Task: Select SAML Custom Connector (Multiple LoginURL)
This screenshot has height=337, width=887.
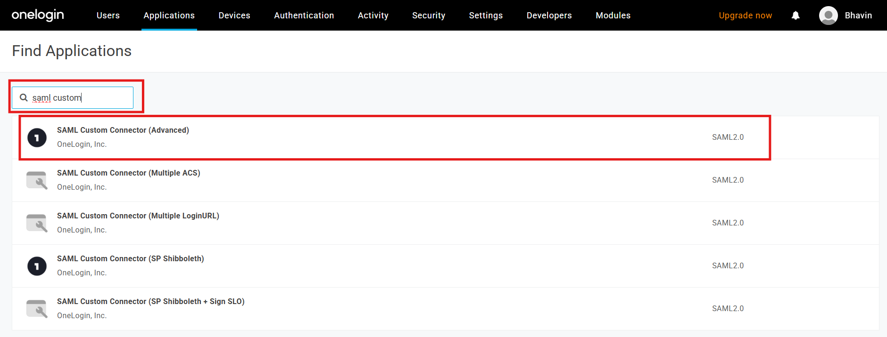Action: pyautogui.click(x=446, y=223)
